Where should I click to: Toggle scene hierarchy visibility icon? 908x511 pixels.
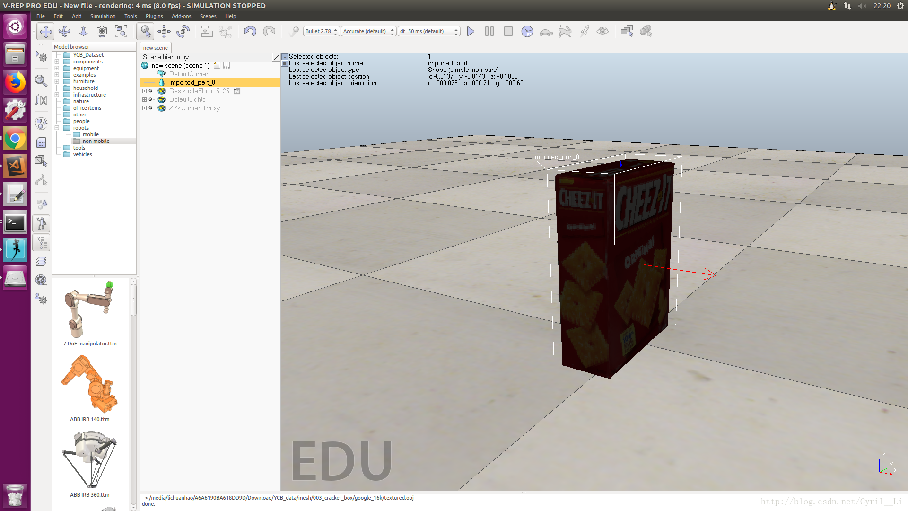click(42, 242)
